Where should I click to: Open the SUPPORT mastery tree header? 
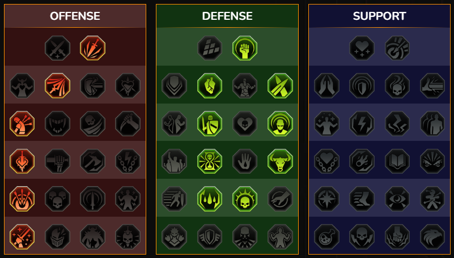[380, 16]
